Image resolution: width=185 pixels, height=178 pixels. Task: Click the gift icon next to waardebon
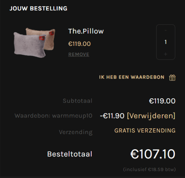(172, 78)
